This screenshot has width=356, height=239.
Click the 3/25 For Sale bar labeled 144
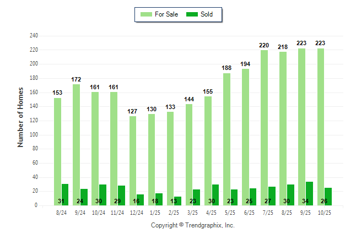[x=189, y=155]
